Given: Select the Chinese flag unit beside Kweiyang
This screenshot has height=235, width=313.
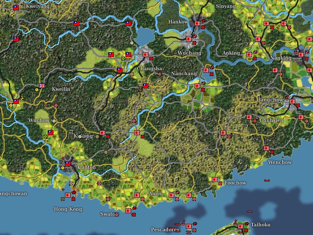Looking at the screenshot, I should pyautogui.click(x=16, y=8).
